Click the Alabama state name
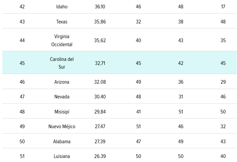237x162 pixels. (x=62, y=141)
